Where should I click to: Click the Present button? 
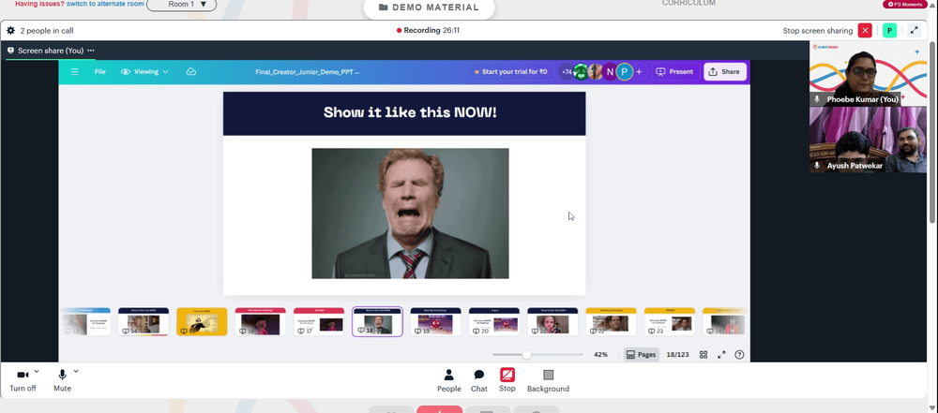(674, 72)
